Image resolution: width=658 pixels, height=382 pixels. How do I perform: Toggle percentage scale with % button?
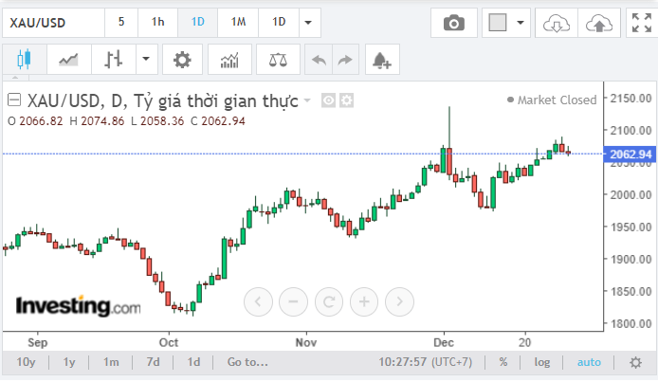pyautogui.click(x=503, y=362)
